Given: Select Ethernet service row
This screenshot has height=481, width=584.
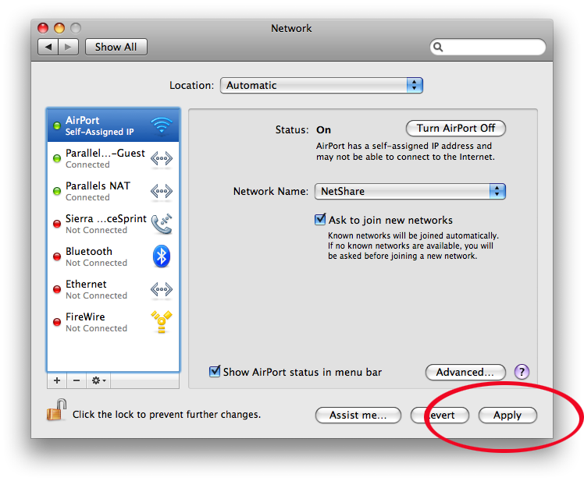Looking at the screenshot, I should pyautogui.click(x=113, y=289).
